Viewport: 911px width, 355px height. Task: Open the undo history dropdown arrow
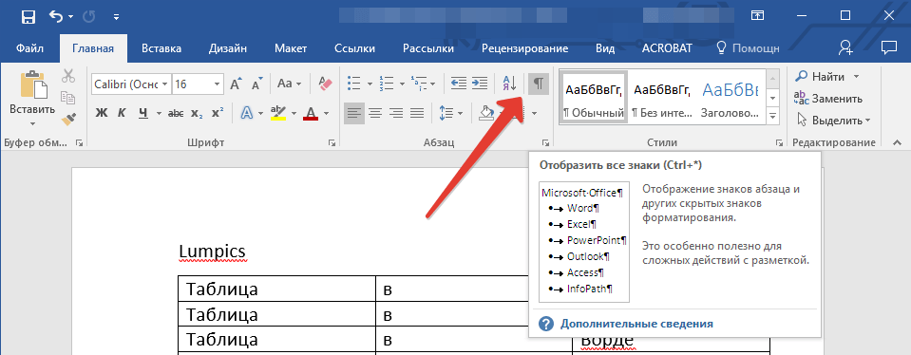click(71, 17)
